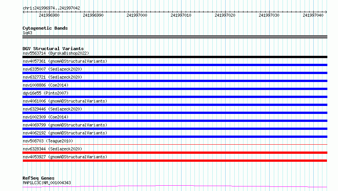Click the blue nsv4057361 variant bar
The width and height of the screenshot is (338, 191).
click(175, 65)
